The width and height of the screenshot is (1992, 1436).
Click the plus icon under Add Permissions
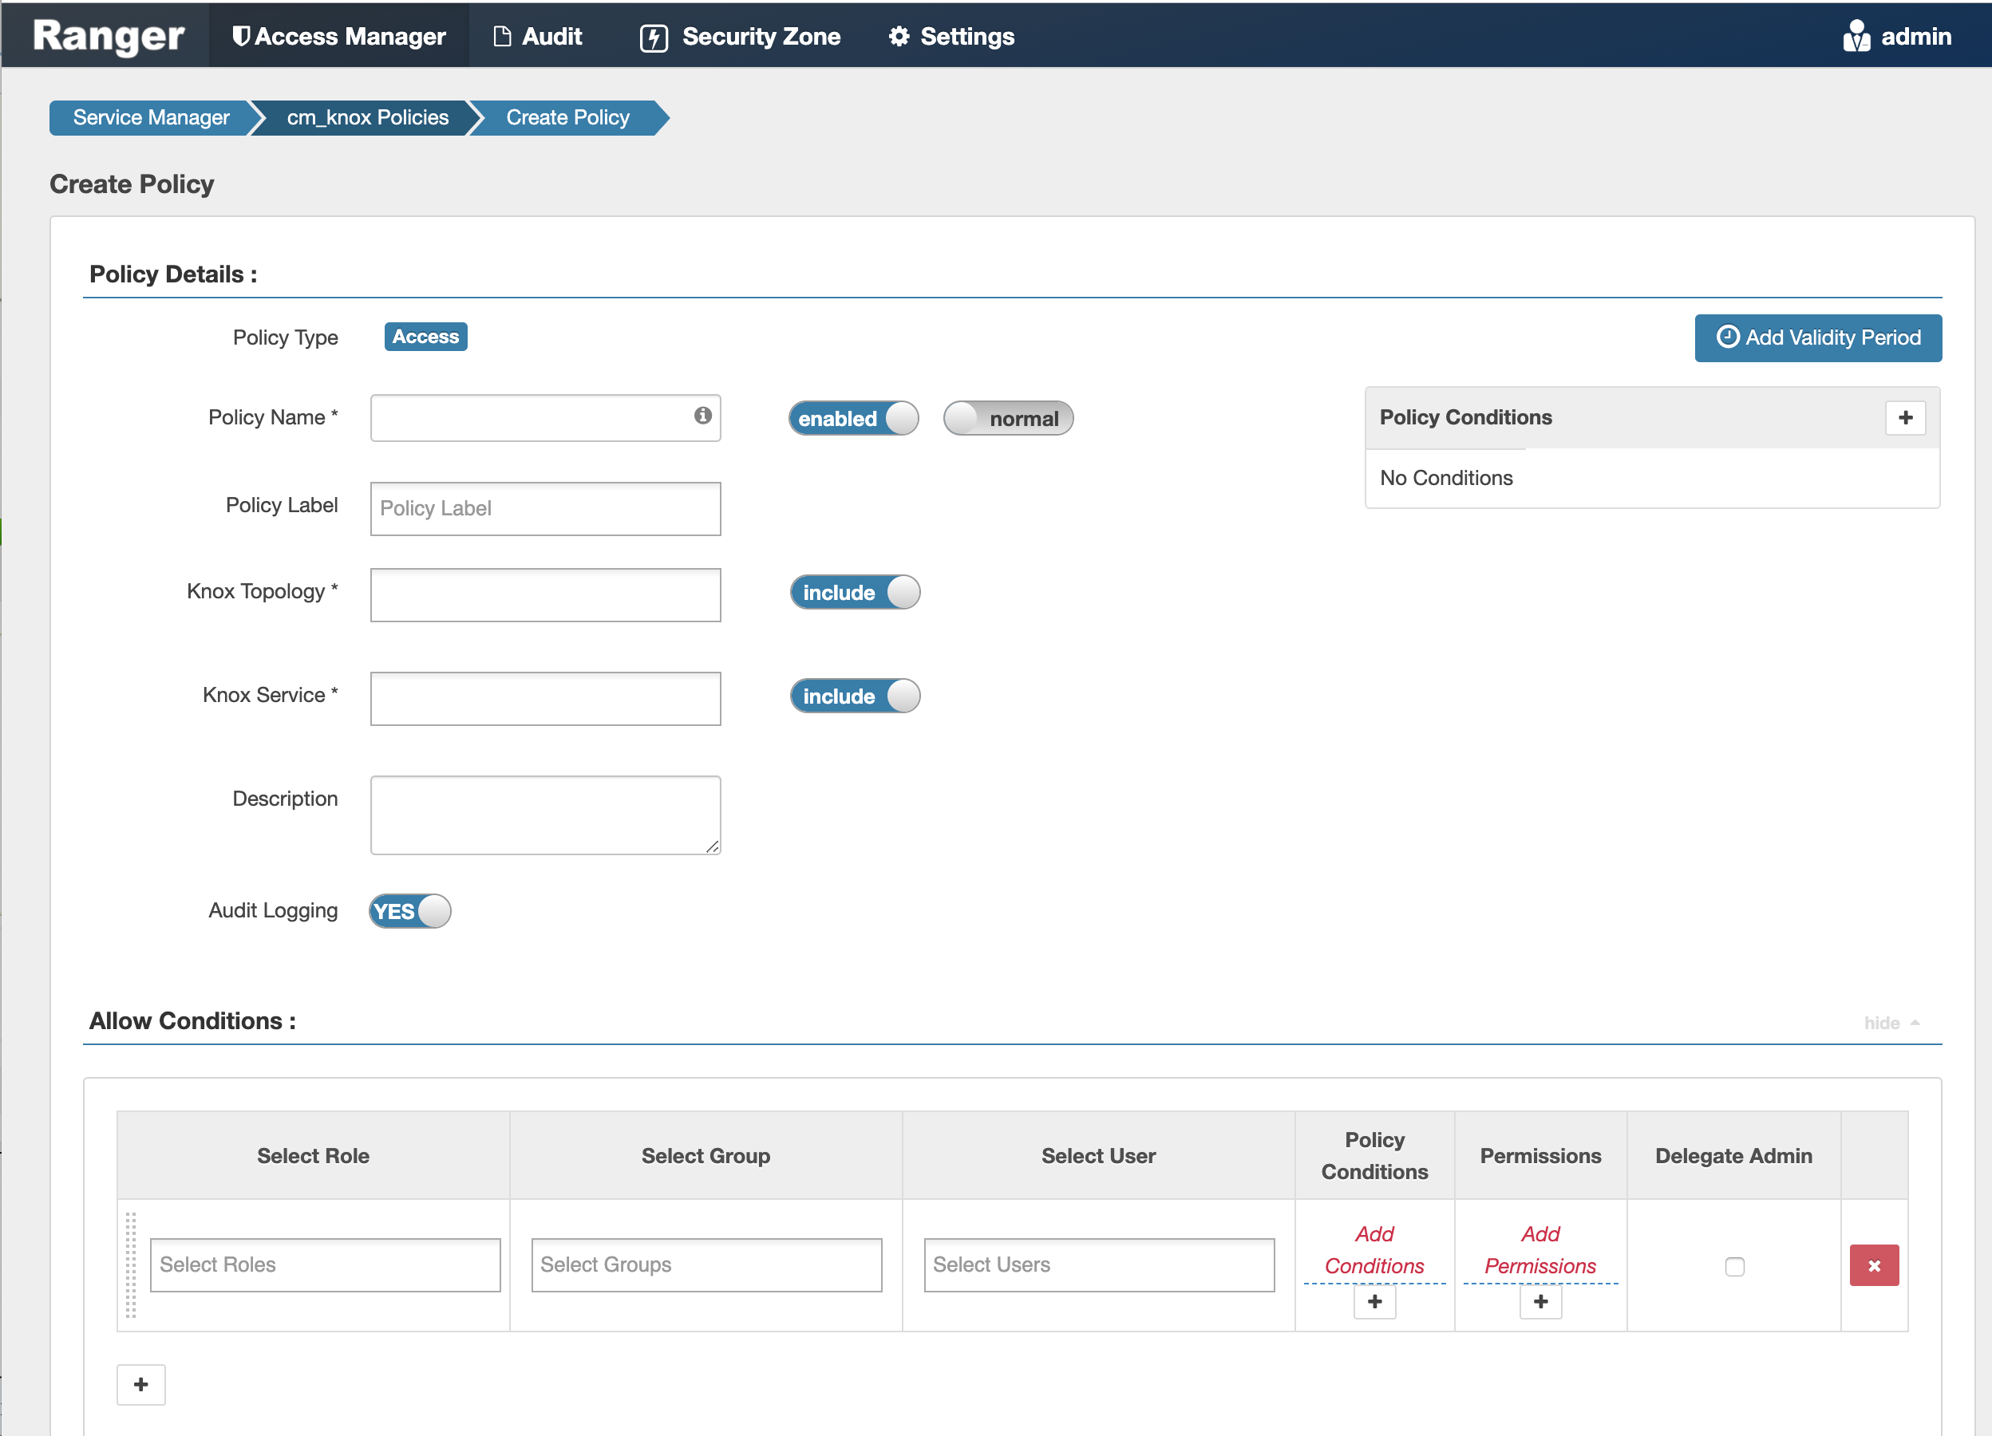click(1539, 1303)
